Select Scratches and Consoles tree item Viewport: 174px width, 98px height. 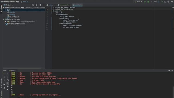pyautogui.click(x=15, y=24)
